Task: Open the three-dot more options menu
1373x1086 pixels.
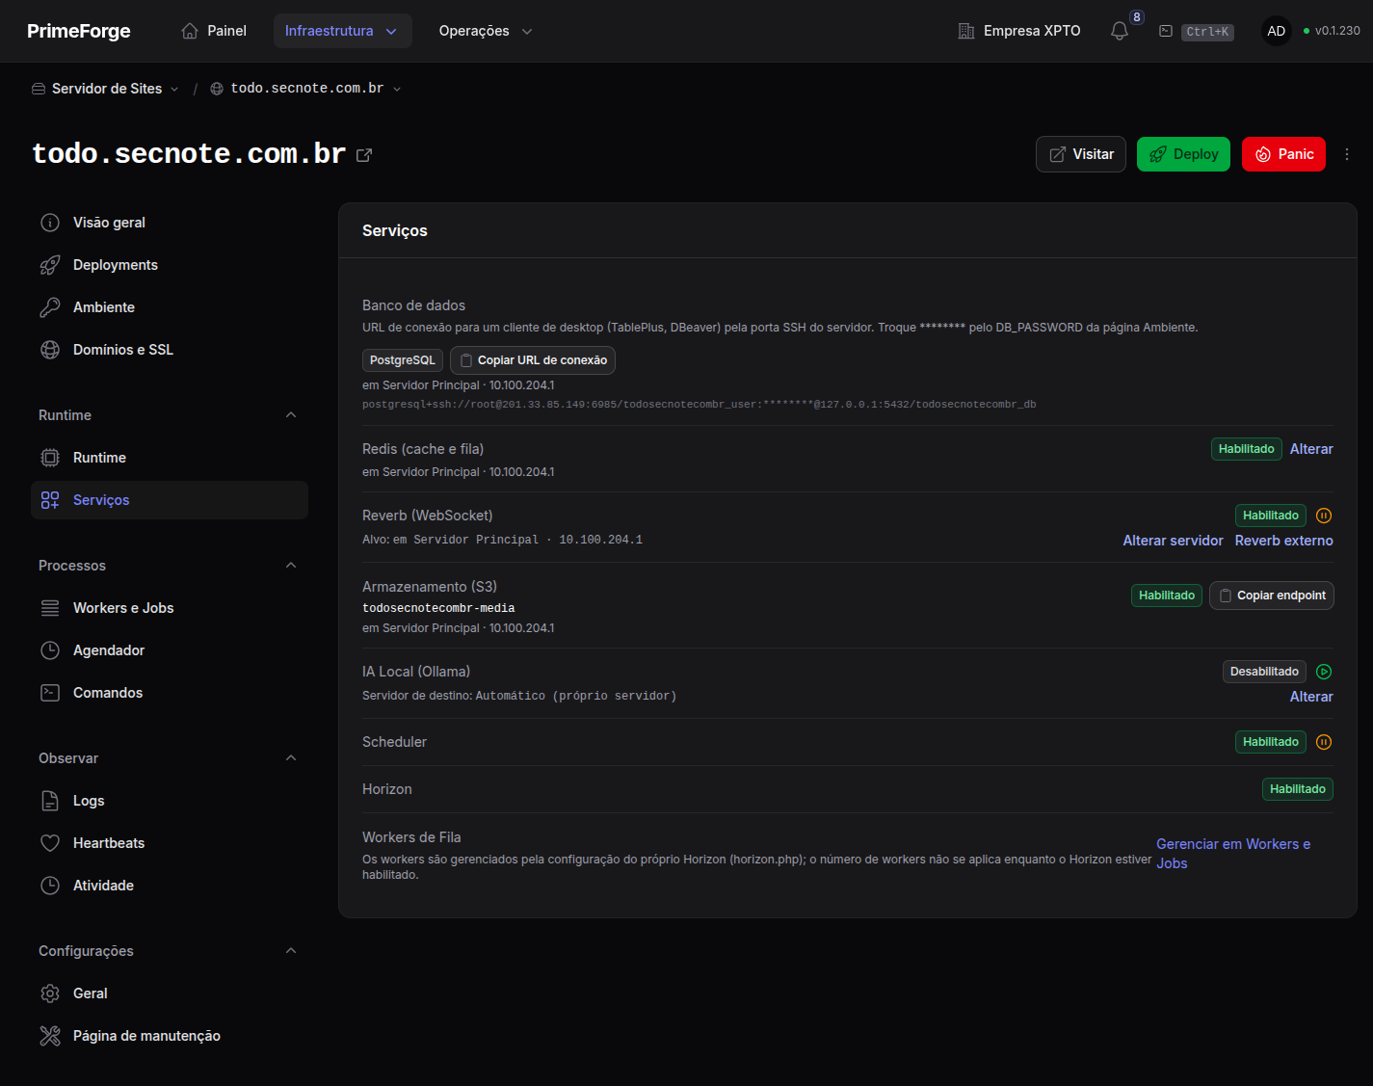Action: [1347, 154]
